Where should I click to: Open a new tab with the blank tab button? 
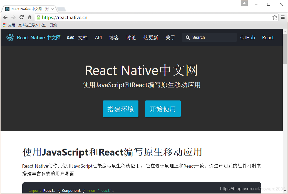coord(61,9)
